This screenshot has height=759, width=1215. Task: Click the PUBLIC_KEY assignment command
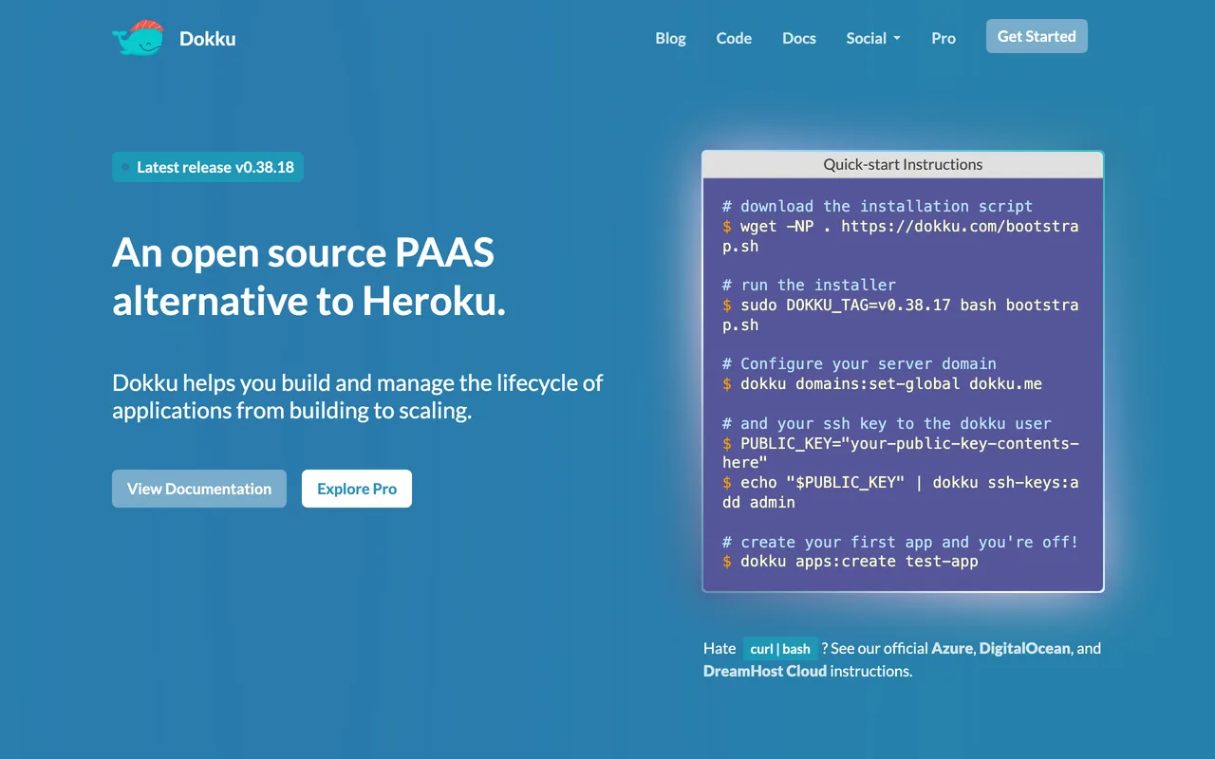(901, 454)
